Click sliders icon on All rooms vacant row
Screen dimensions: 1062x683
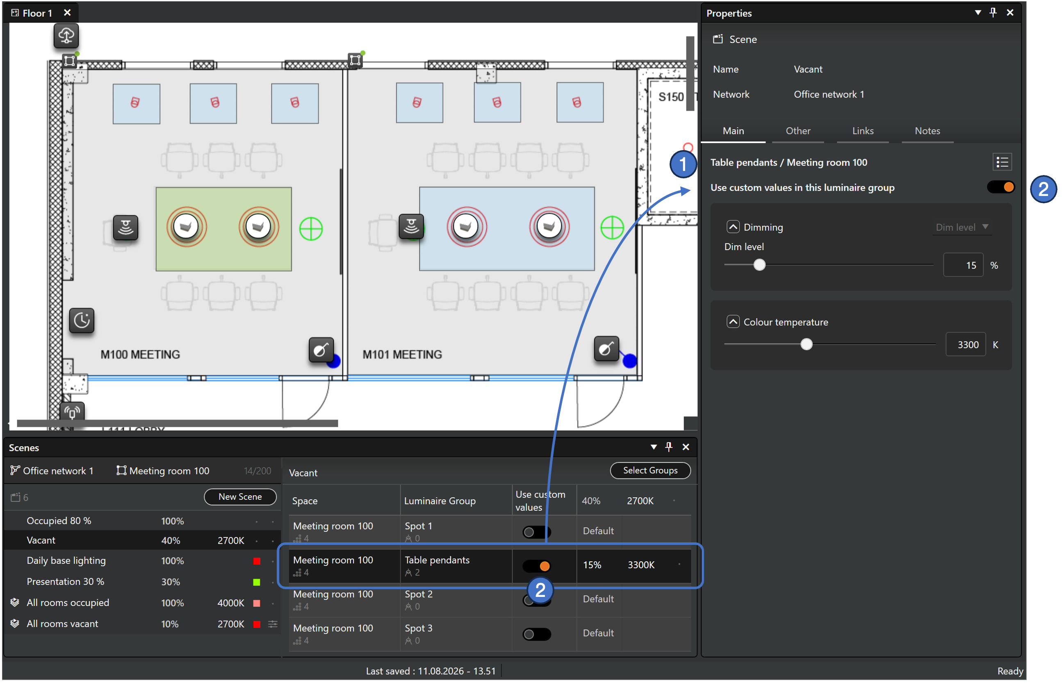pyautogui.click(x=273, y=624)
